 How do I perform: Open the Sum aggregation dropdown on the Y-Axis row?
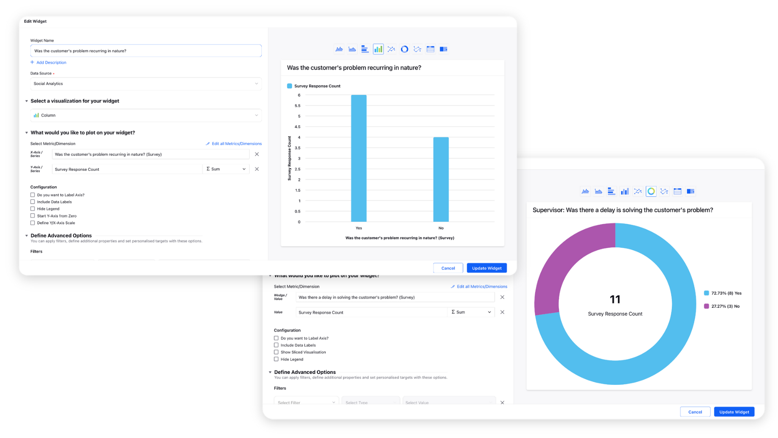pyautogui.click(x=226, y=169)
